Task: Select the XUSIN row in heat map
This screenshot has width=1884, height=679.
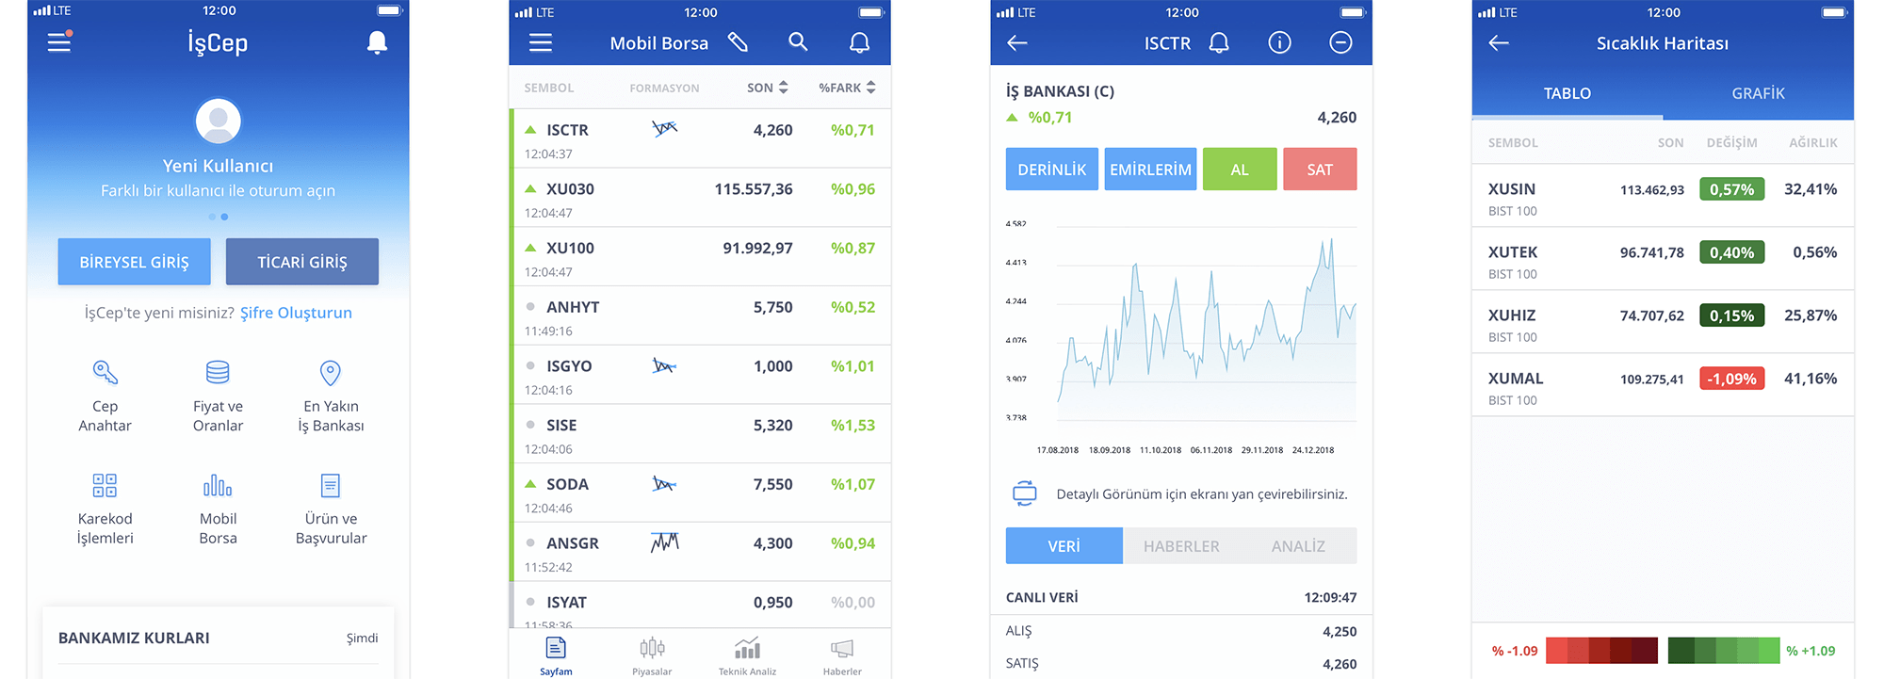Action: [x=1663, y=197]
